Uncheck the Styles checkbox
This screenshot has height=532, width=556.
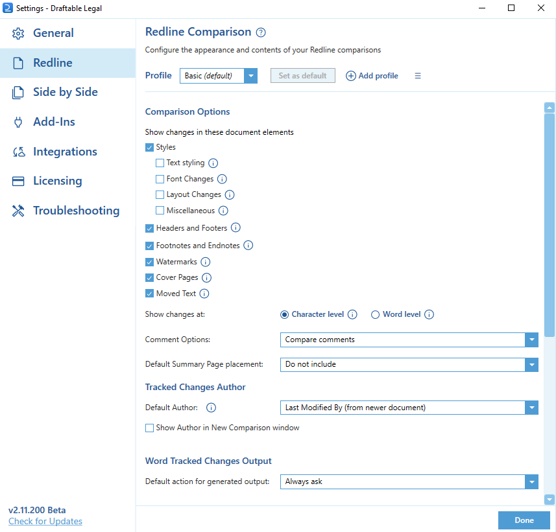[x=149, y=147]
